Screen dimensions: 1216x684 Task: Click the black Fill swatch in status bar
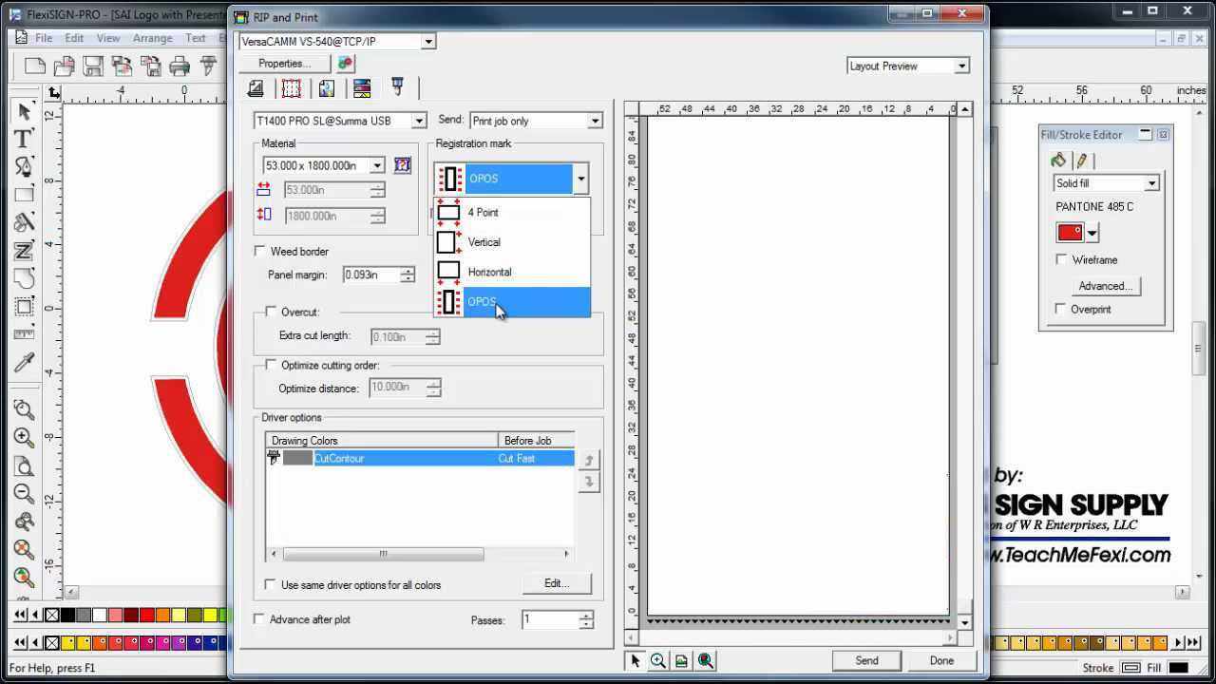pos(1178,668)
